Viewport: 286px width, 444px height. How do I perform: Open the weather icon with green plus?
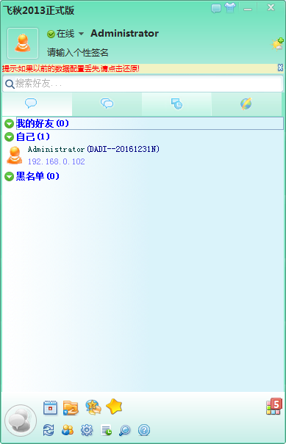[277, 45]
